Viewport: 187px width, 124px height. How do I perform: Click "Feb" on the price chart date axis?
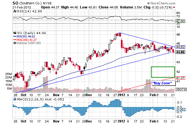click(153, 95)
